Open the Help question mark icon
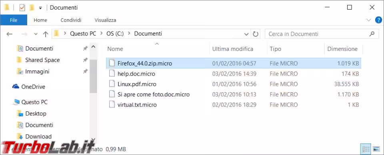Screen dimensions: 384x155 click(378, 20)
